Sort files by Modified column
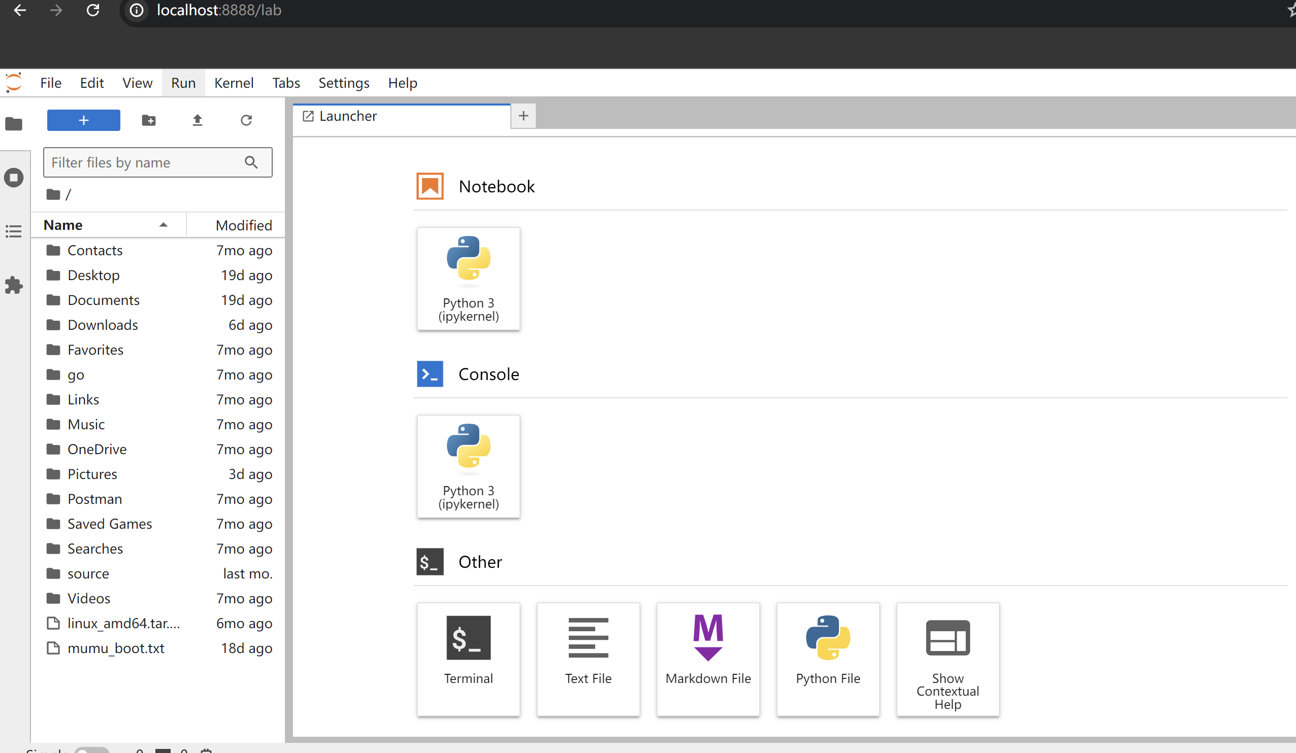 (x=243, y=225)
